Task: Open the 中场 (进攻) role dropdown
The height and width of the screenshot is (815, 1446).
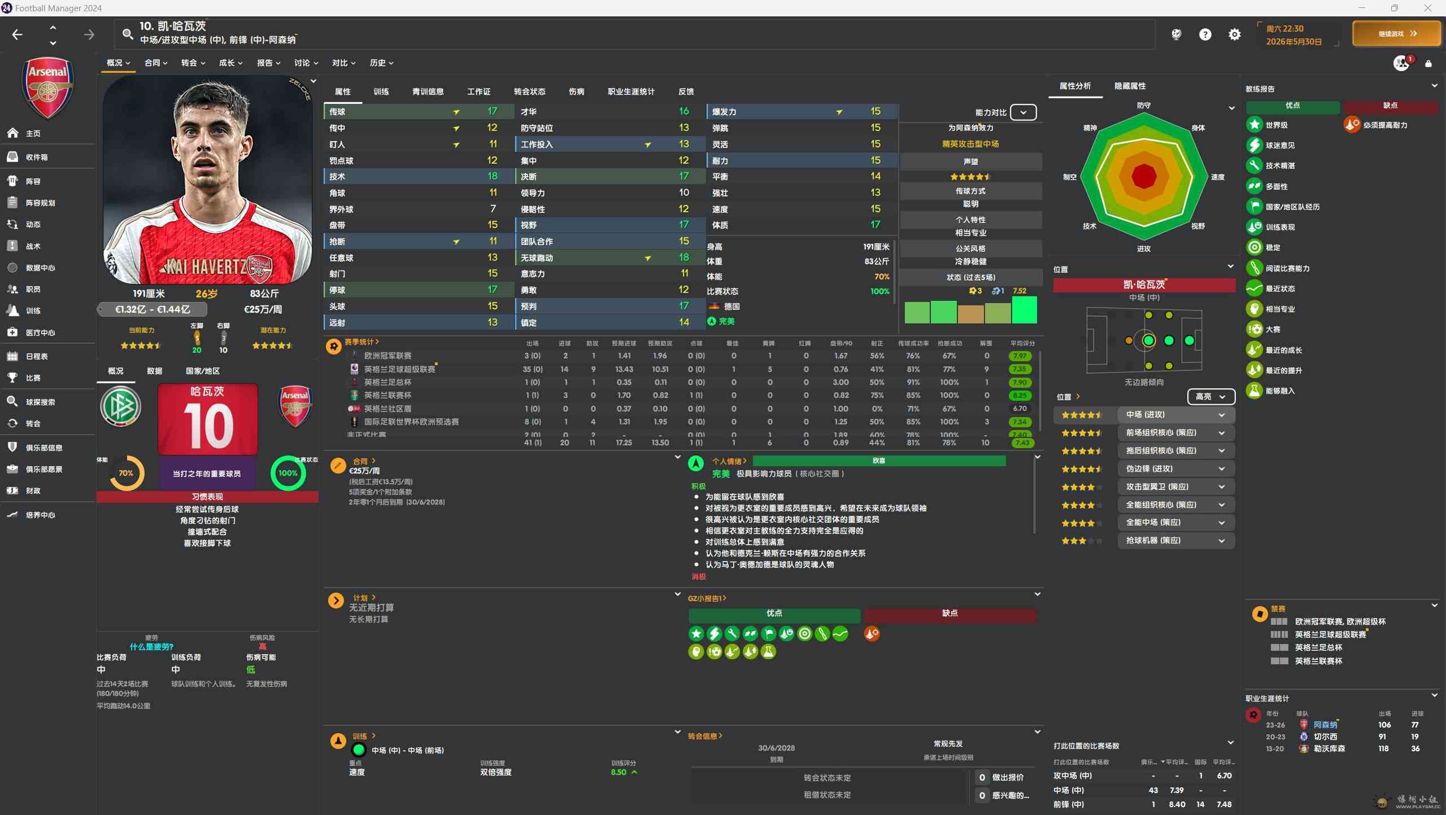Action: 1175,415
